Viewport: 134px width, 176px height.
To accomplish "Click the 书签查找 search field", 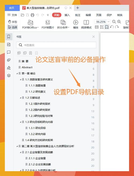I will click(x=56, y=45).
